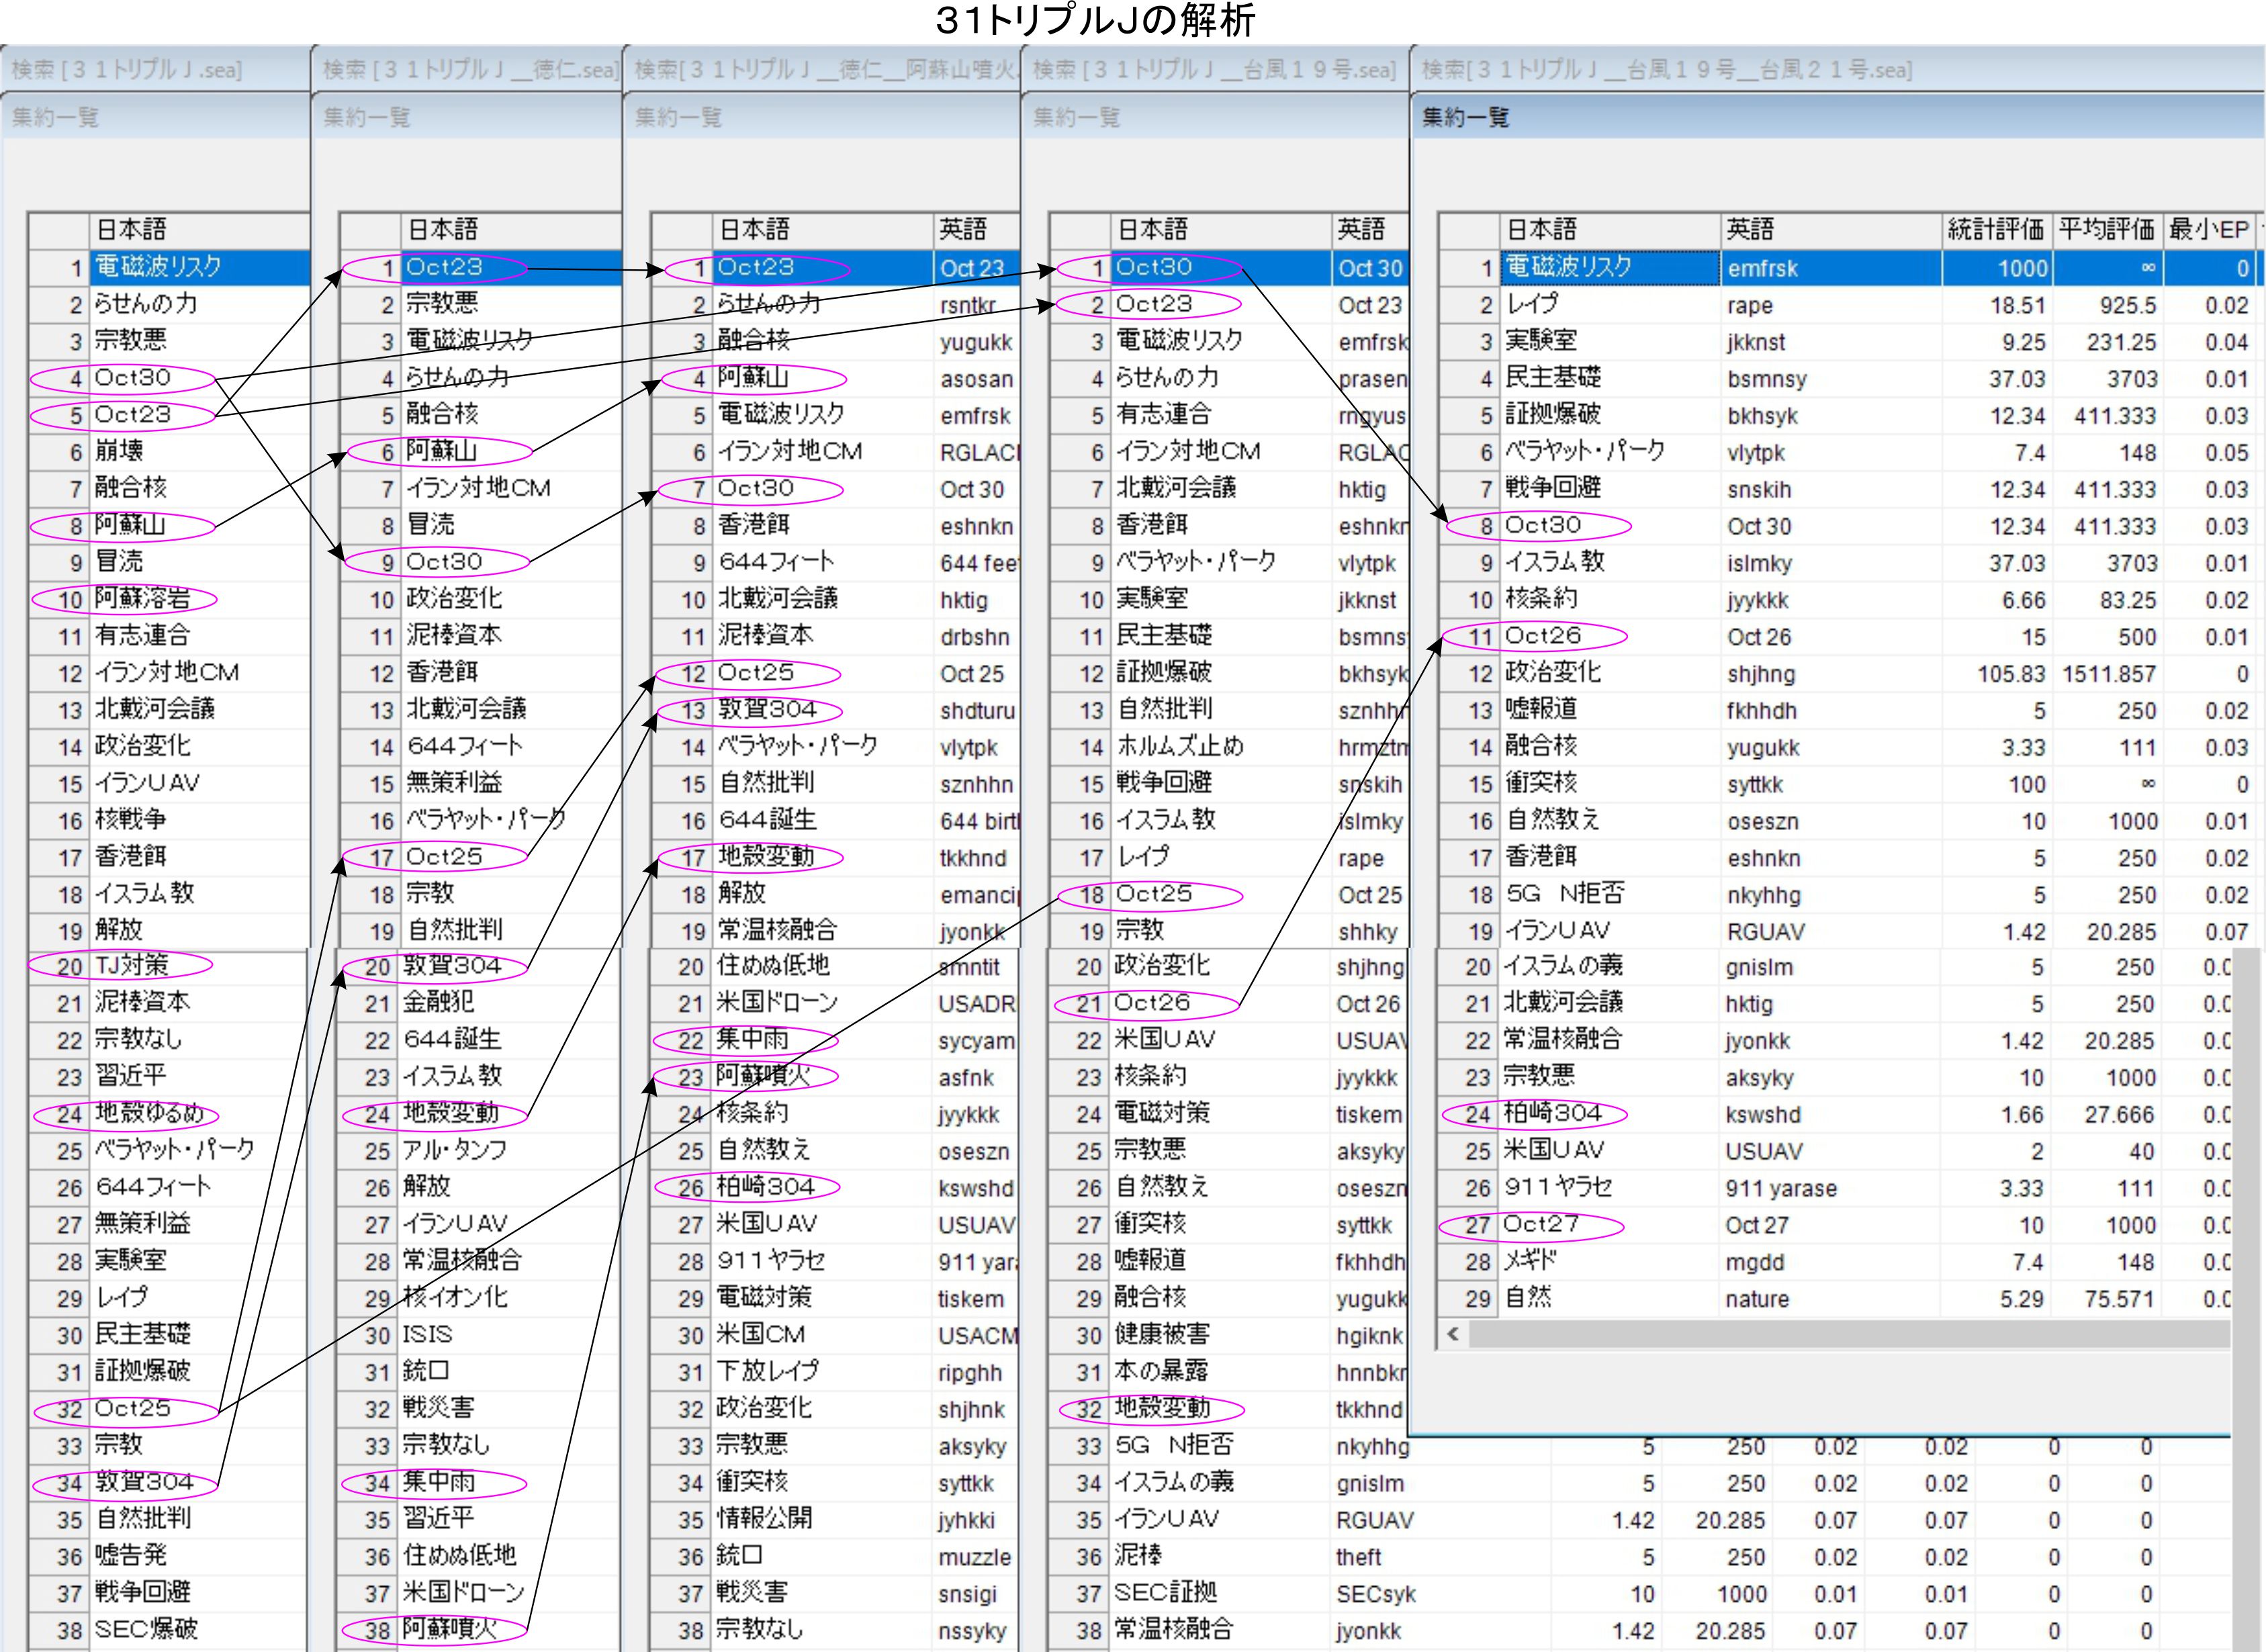Activate window titled 検索[31トリプルJ__徳仁.sea]

click(x=470, y=70)
